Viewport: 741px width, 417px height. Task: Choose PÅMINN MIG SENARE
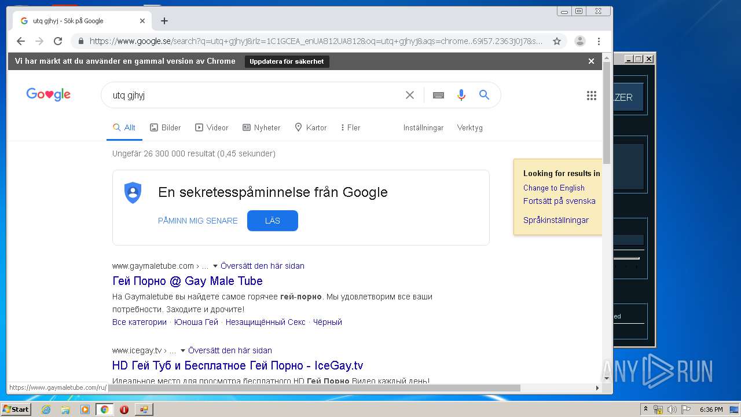click(x=198, y=221)
